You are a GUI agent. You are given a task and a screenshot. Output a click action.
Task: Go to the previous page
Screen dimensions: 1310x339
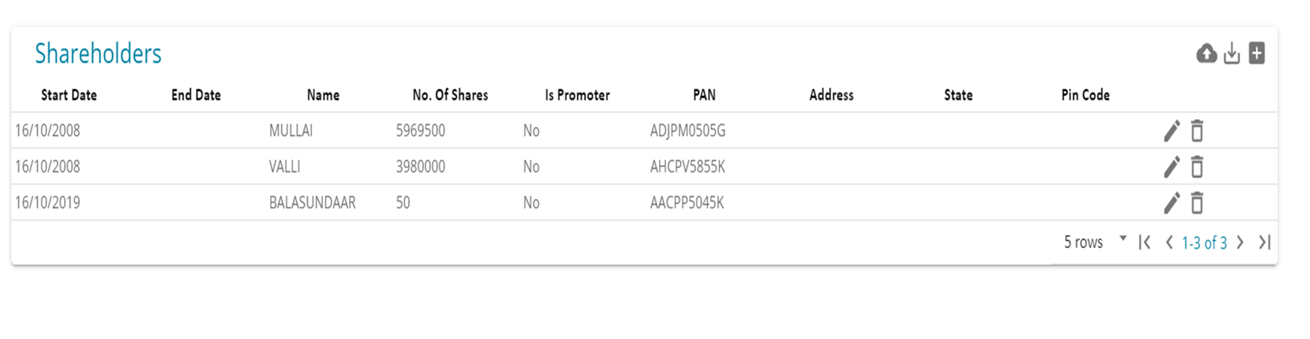1168,242
